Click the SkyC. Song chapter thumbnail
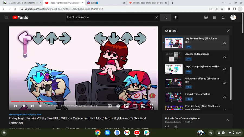The width and height of the screenshot is (244, 137). pyautogui.click(x=174, y=69)
